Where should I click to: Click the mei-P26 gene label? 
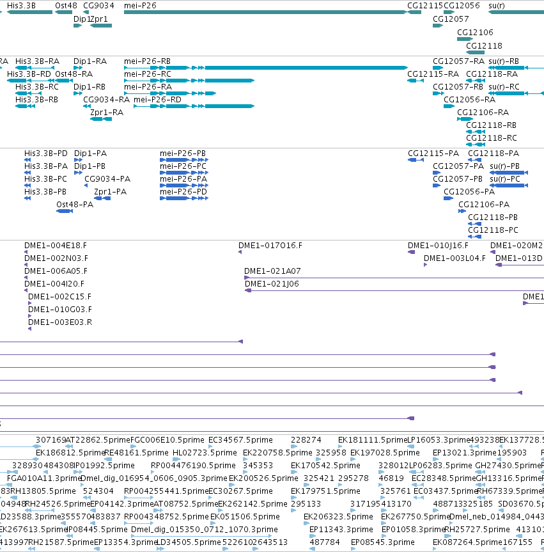pos(140,6)
